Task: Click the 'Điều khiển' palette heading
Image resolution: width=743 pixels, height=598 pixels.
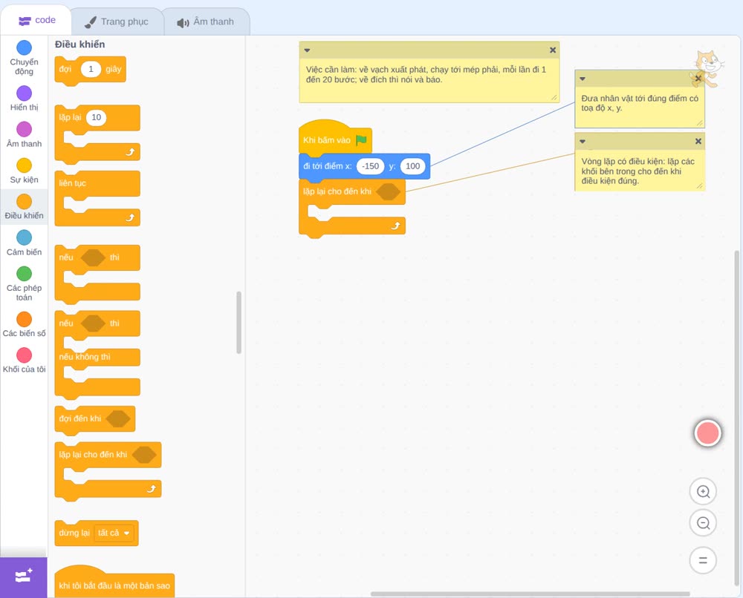Action: coord(80,45)
